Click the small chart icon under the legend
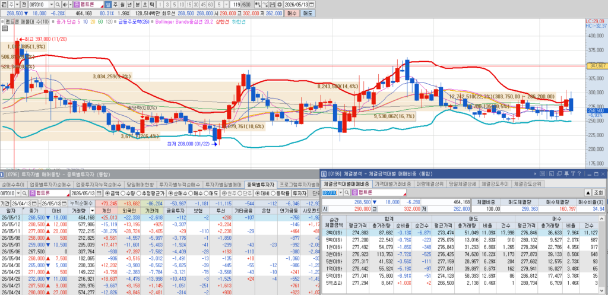 click(5, 28)
